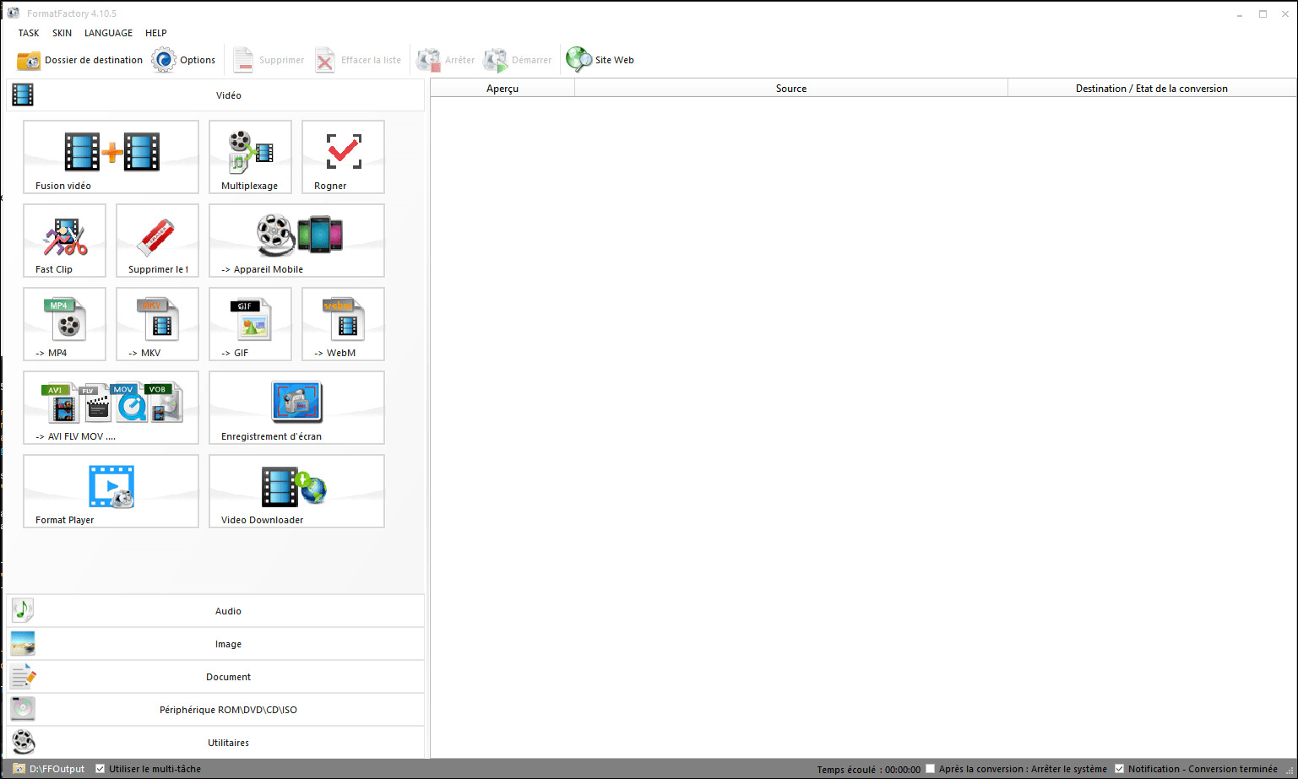Enable Après la conversion: Arrêter le système
The width and height of the screenshot is (1298, 779).
pyautogui.click(x=930, y=769)
